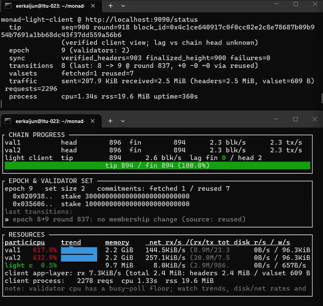Click the green lag fin 0 value
This screenshot has height=306, width=323.
(224, 158)
